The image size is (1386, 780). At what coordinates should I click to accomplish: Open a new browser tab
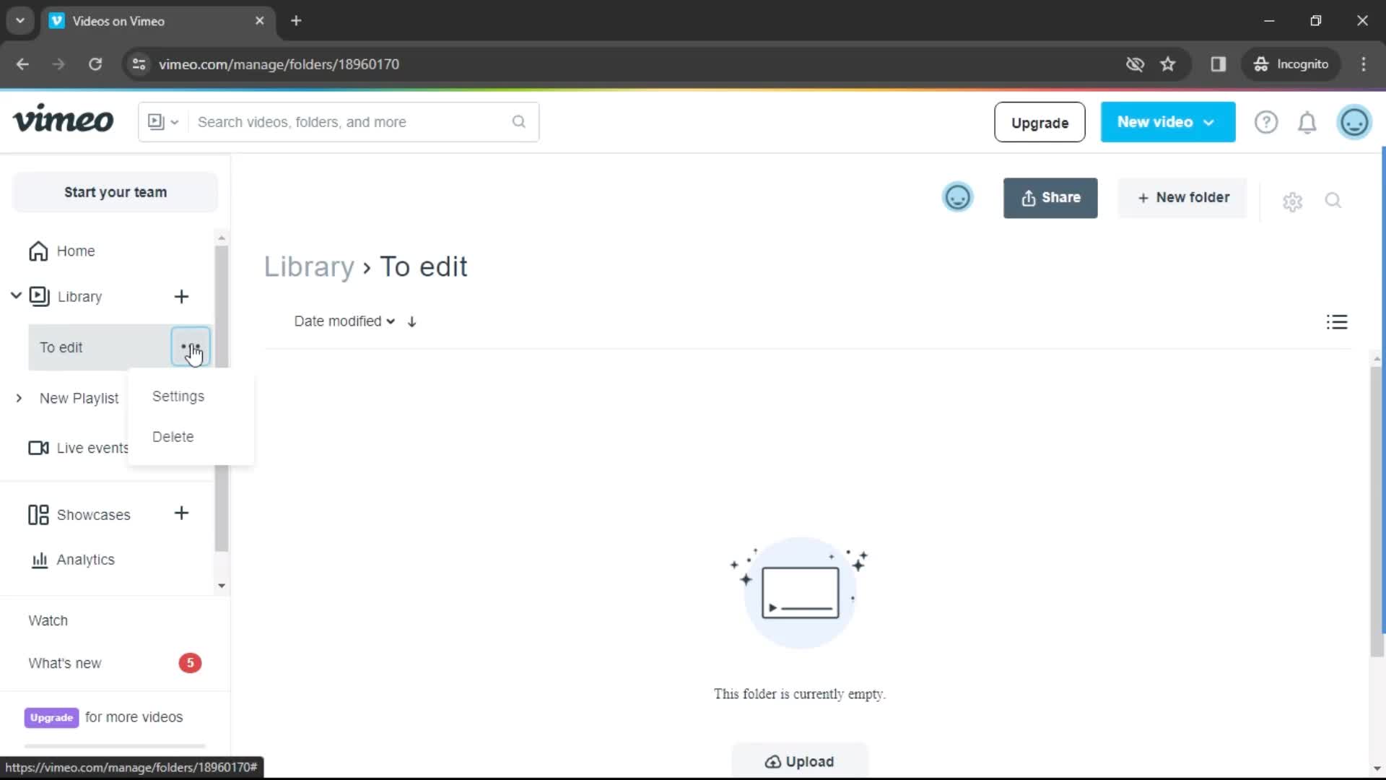click(296, 21)
